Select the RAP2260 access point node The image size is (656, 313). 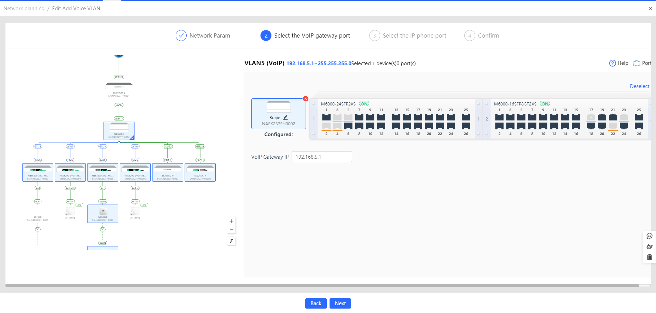pyautogui.click(x=103, y=213)
